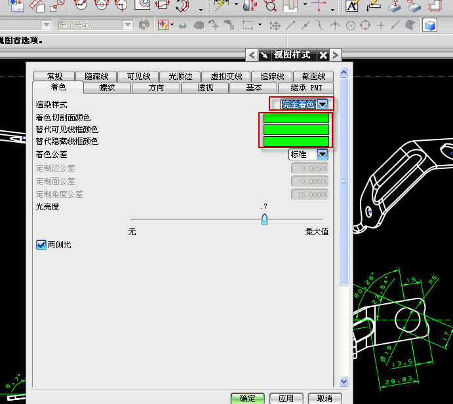Click the 2-point circle centerline tool
The width and height of the screenshot is (453, 404).
81,5
